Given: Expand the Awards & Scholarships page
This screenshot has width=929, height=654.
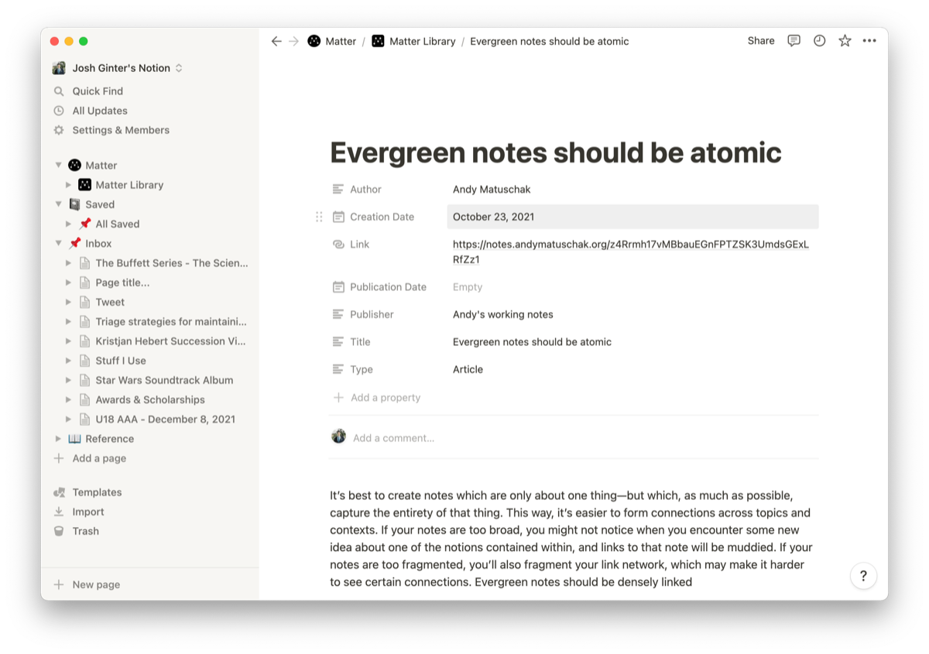Looking at the screenshot, I should pos(68,399).
